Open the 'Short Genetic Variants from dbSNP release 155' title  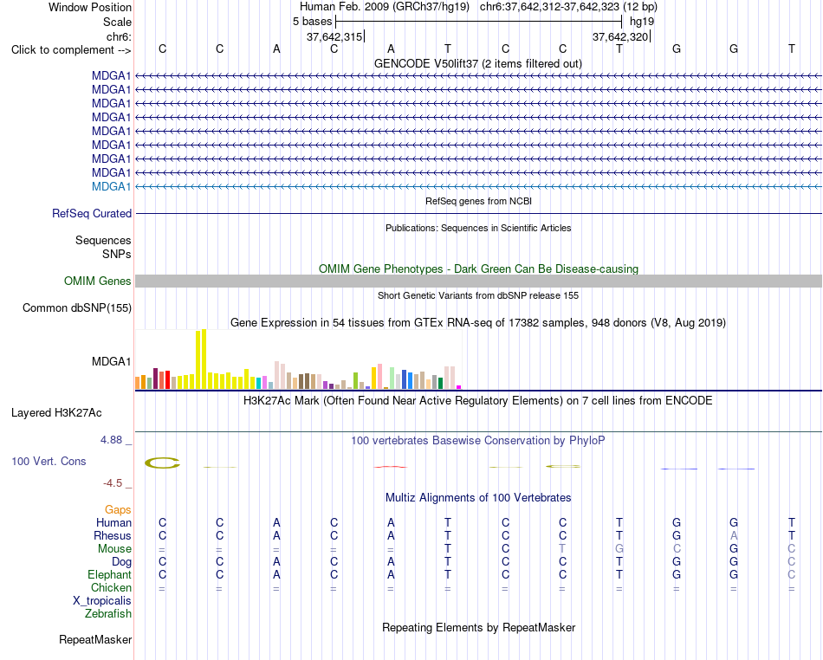pyautogui.click(x=478, y=295)
